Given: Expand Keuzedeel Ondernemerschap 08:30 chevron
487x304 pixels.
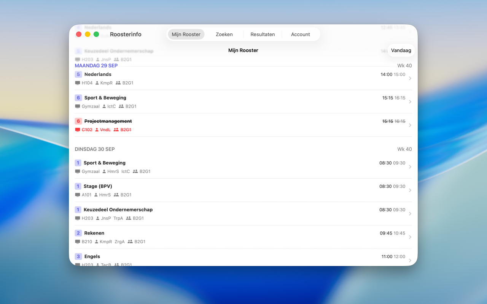Looking at the screenshot, I should pyautogui.click(x=410, y=214).
